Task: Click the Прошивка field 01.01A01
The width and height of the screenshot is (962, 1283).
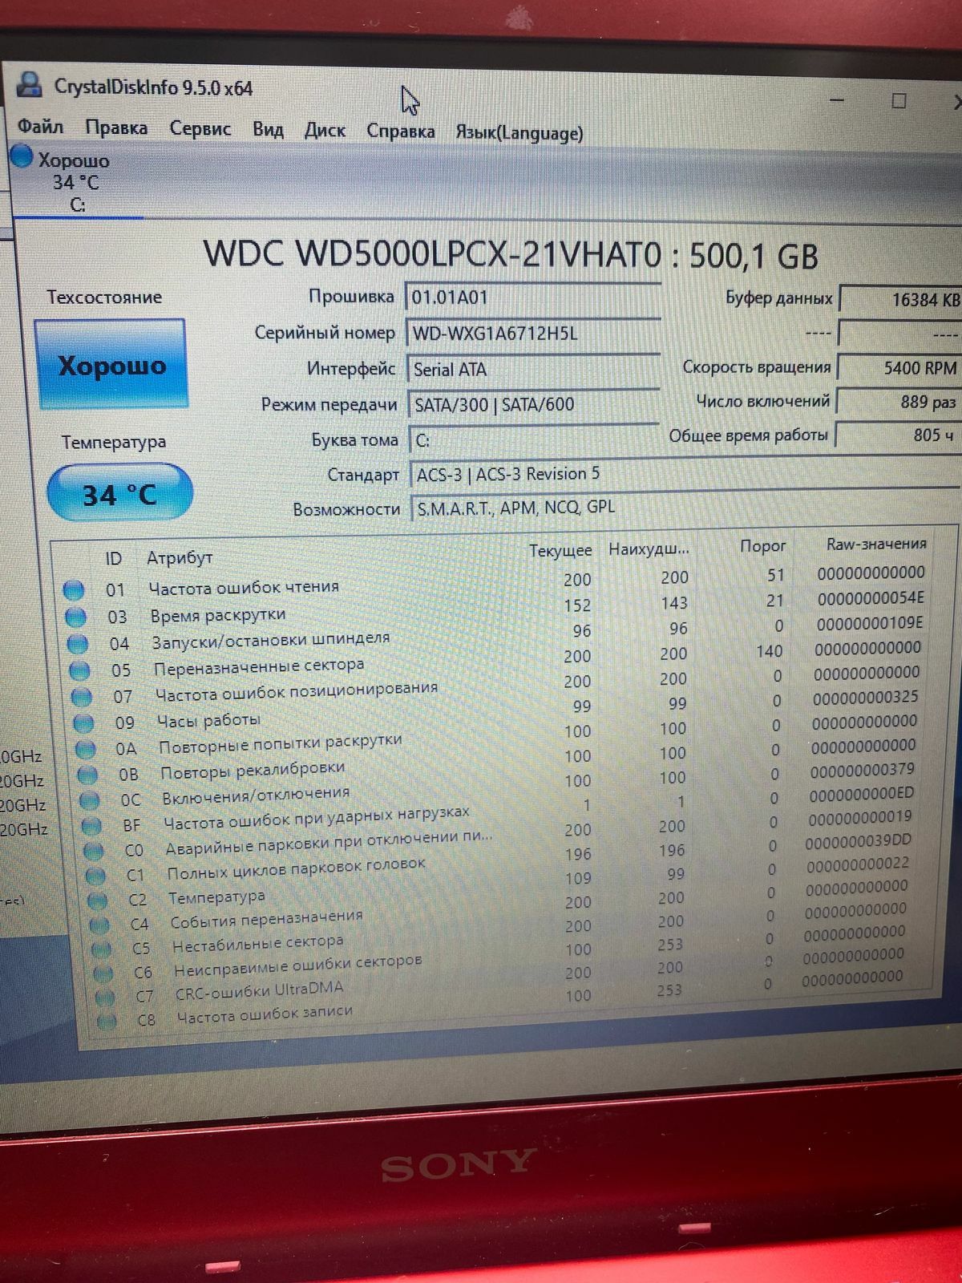Action: 532,298
